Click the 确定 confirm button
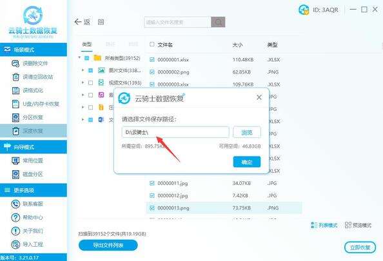 [x=247, y=162]
